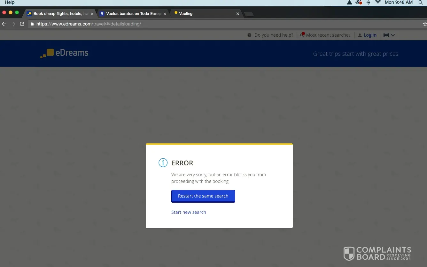This screenshot has height=267, width=427.
Task: Open the triangle menu bar icon
Action: 349,3
